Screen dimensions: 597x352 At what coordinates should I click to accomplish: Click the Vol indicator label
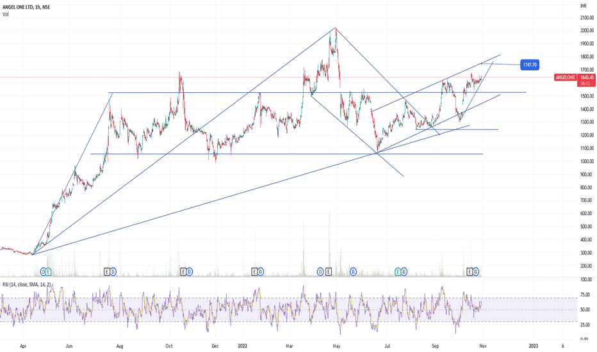pos(5,15)
